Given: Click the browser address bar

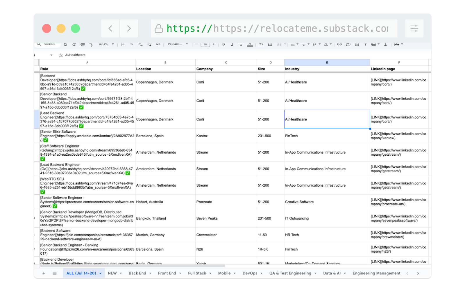Looking at the screenshot, I should (274, 29).
